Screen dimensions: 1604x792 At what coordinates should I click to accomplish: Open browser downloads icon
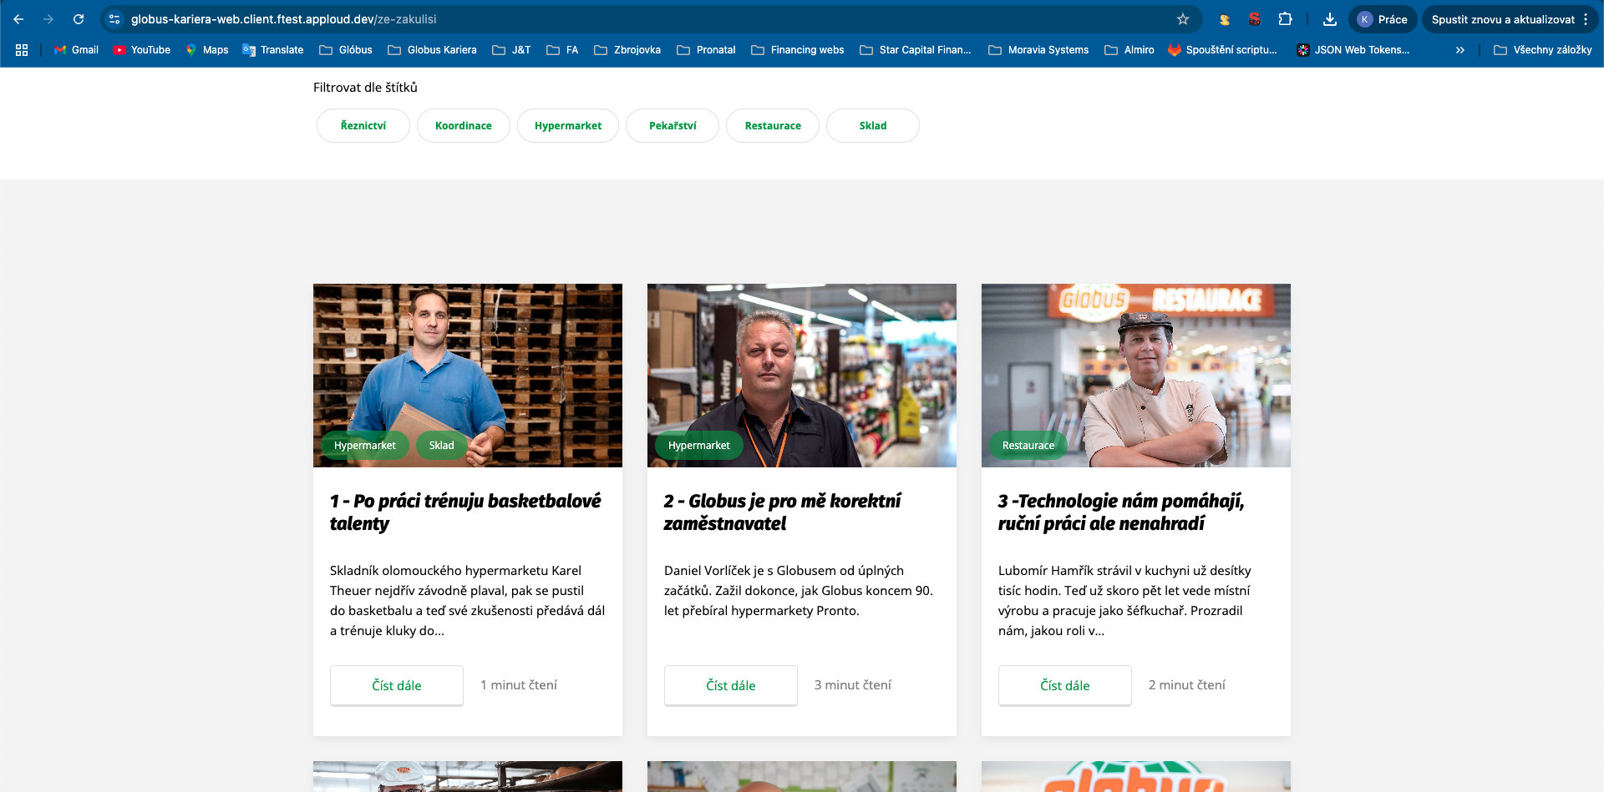click(1329, 19)
